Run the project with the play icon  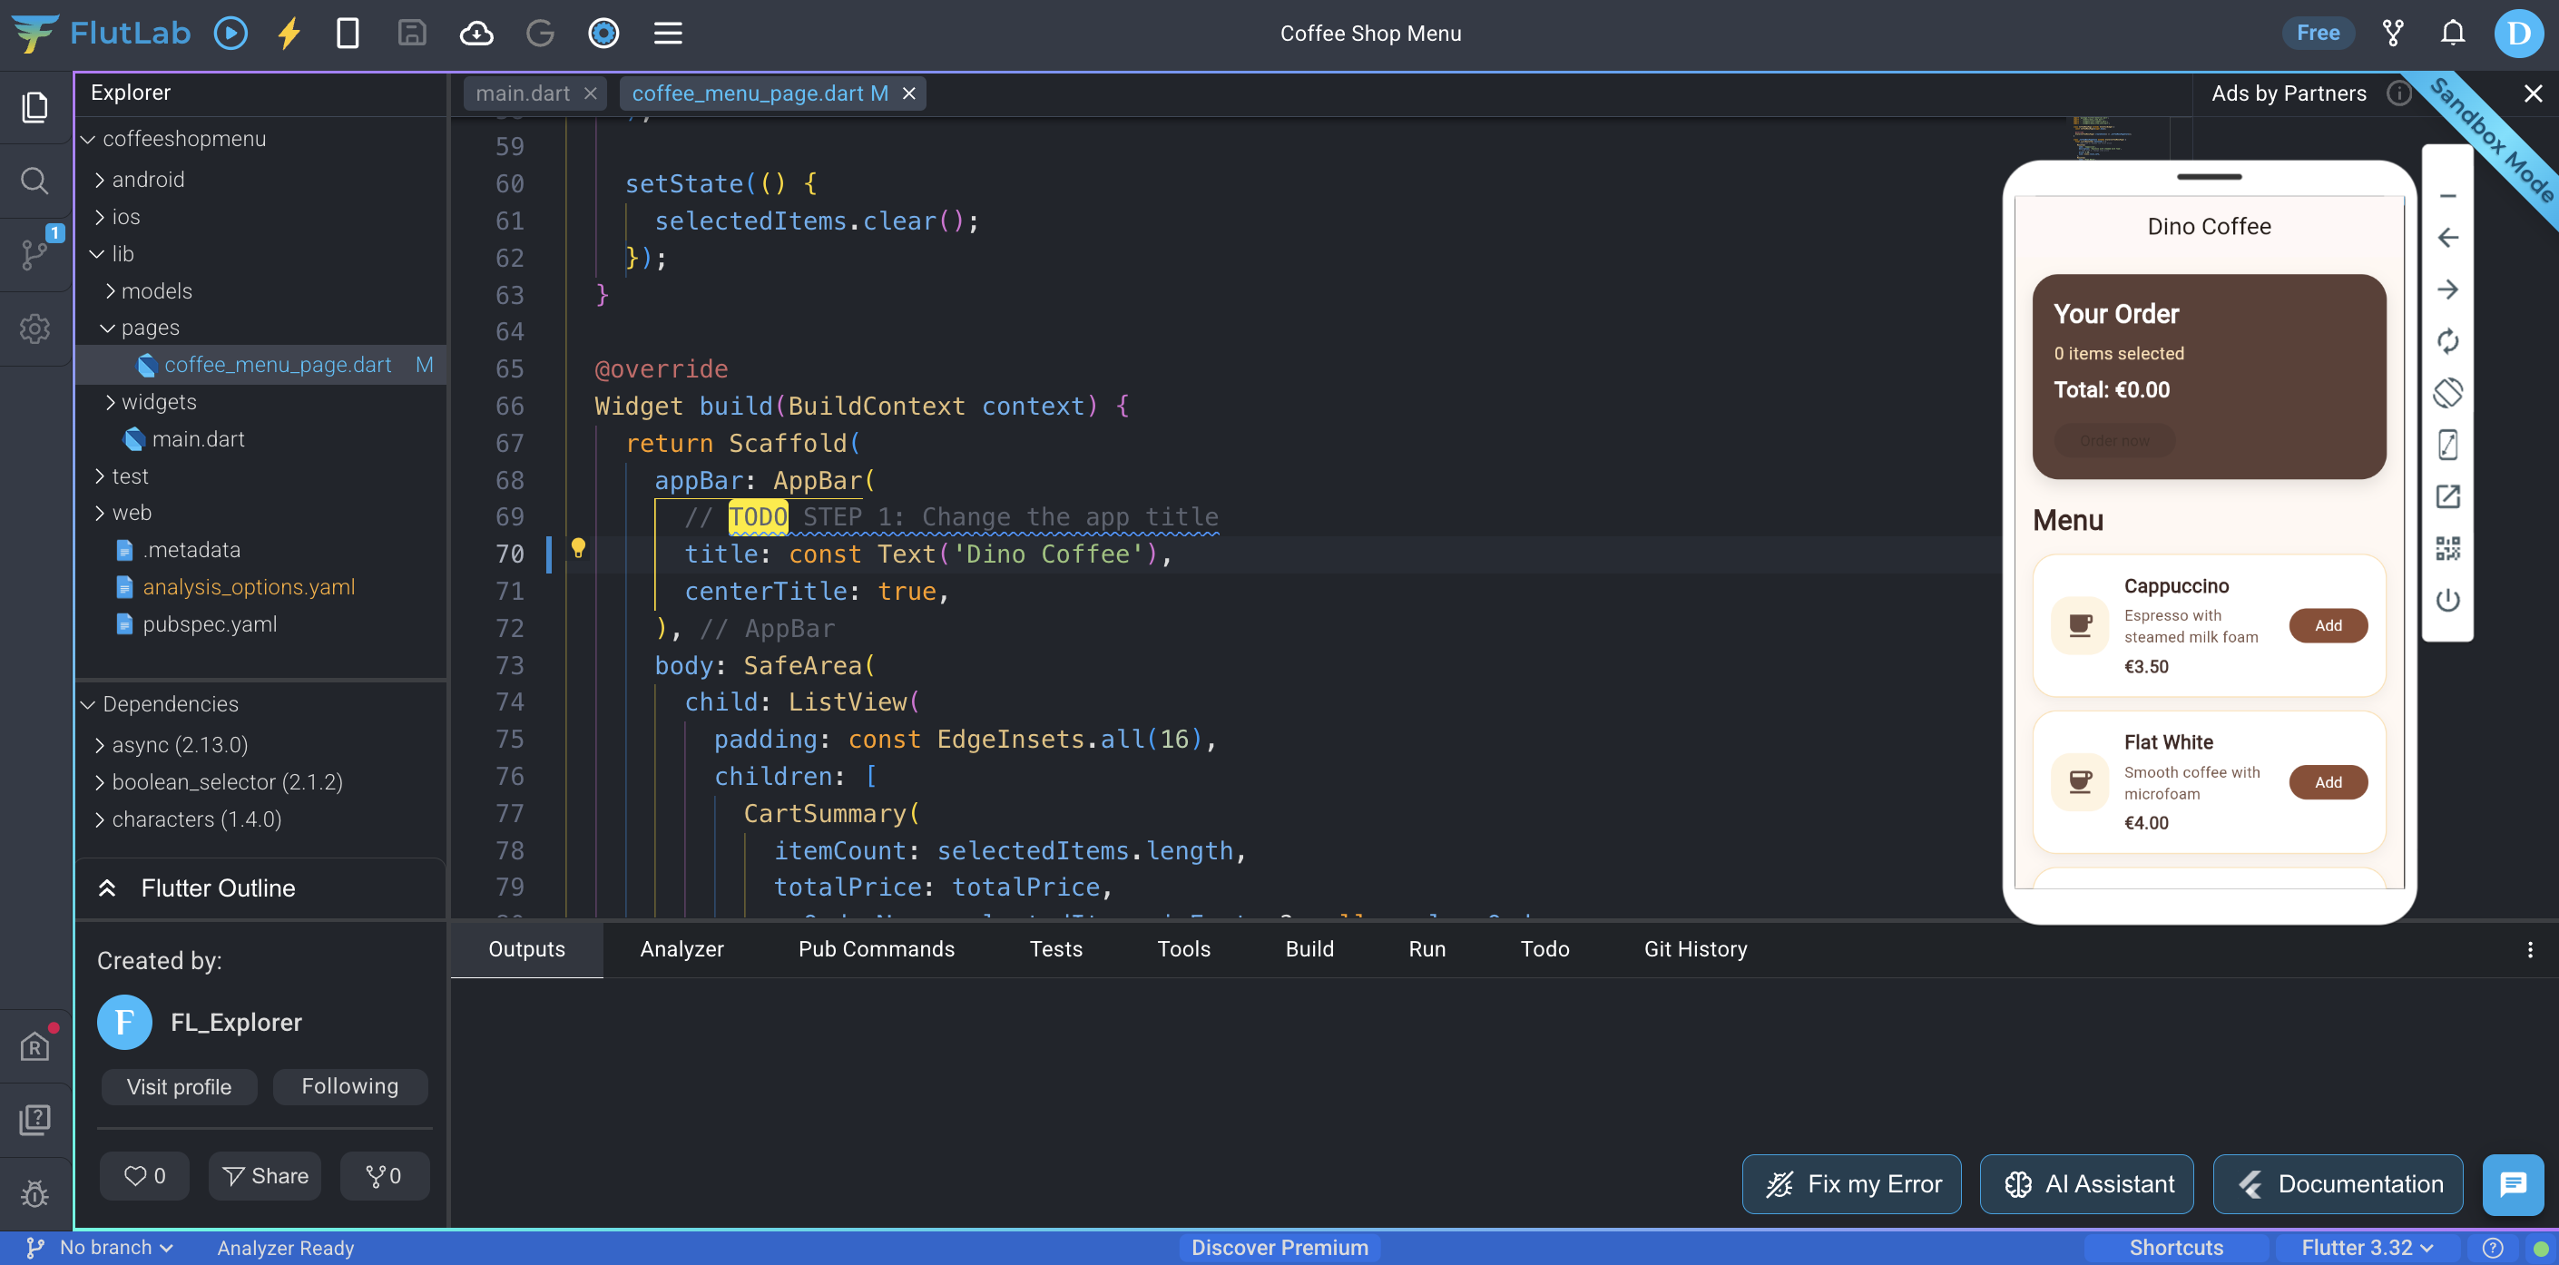click(x=230, y=33)
